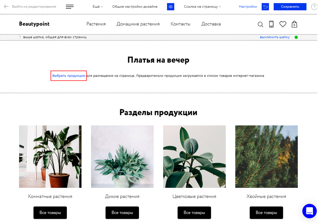Click "Все товары" under Дикие растения

[122, 213]
